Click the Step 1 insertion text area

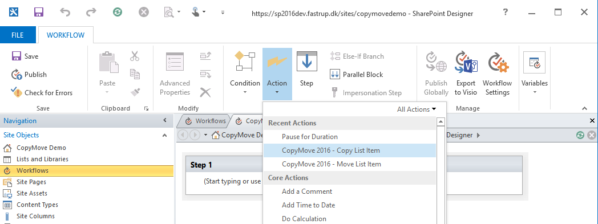click(x=232, y=181)
